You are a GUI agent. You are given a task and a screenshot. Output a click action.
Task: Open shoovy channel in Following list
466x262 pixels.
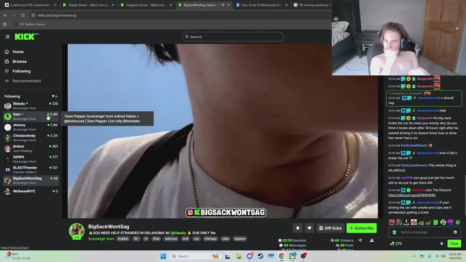[31, 127]
